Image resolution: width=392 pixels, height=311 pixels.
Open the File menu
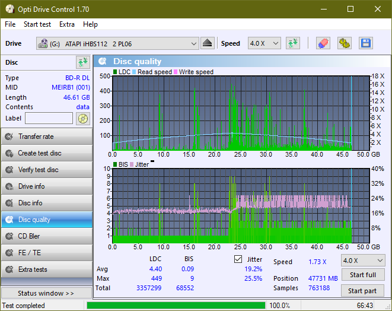point(10,24)
